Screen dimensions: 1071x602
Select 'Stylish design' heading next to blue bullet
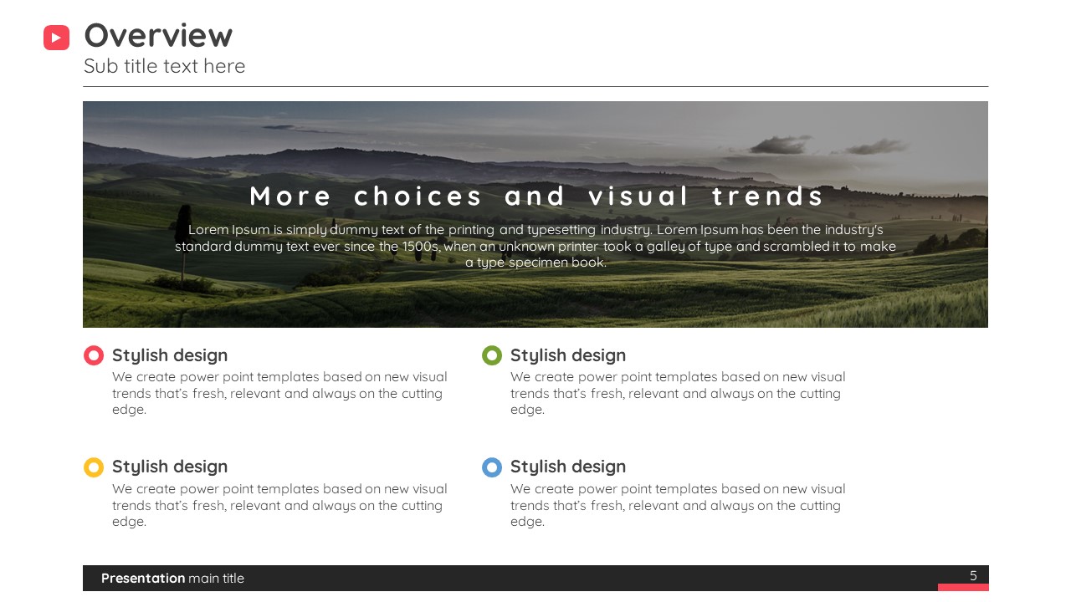click(568, 467)
